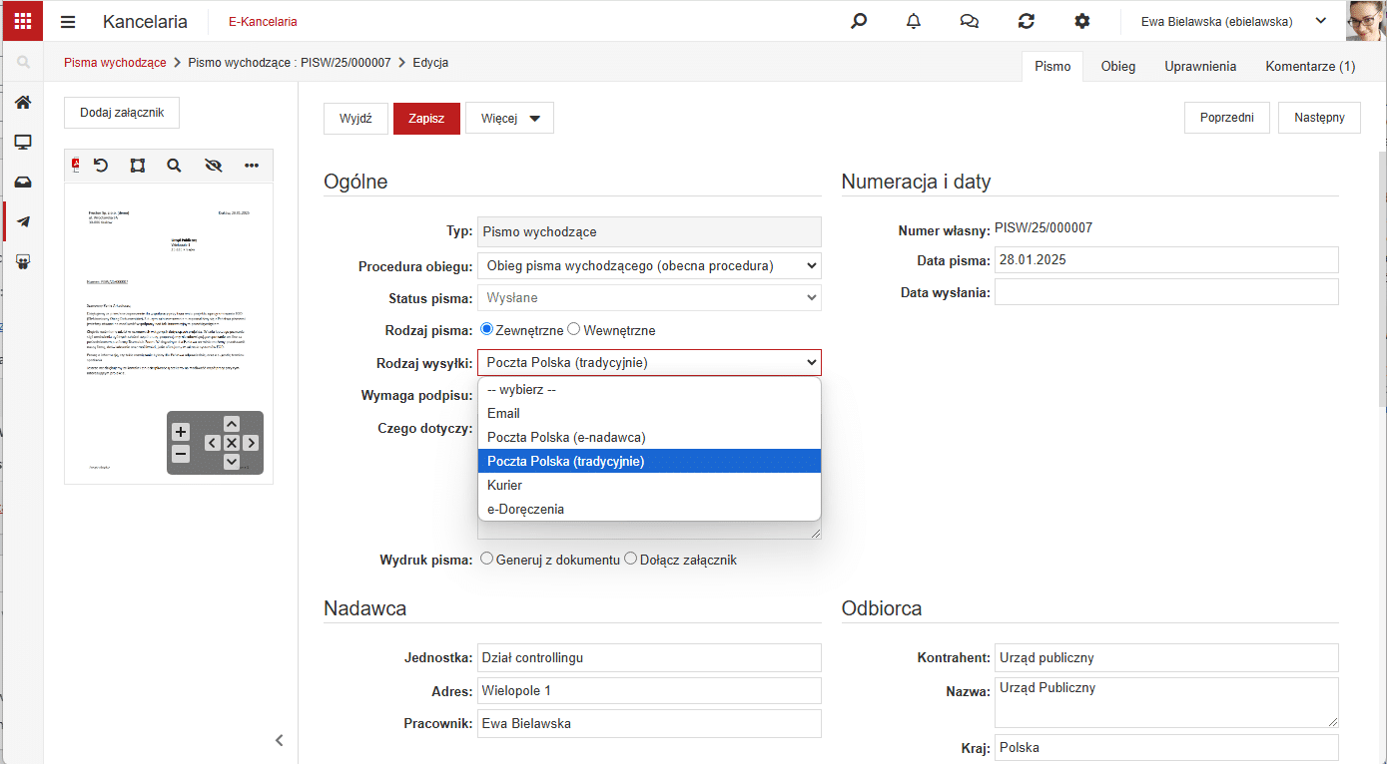Expand the Więcej dropdown button
The width and height of the screenshot is (1387, 764).
coord(509,118)
